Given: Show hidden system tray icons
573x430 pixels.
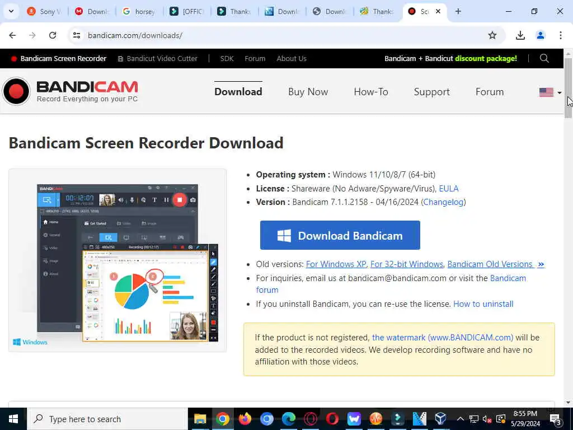Looking at the screenshot, I should pos(461,419).
